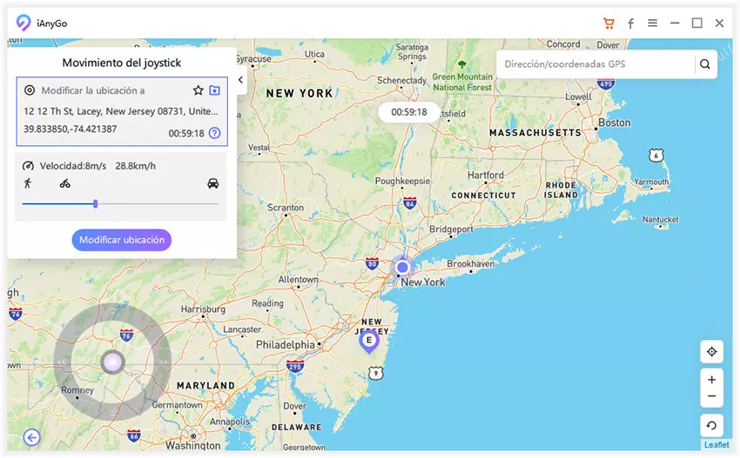Click the search magnifier icon
This screenshot has width=740, height=458.
(705, 64)
